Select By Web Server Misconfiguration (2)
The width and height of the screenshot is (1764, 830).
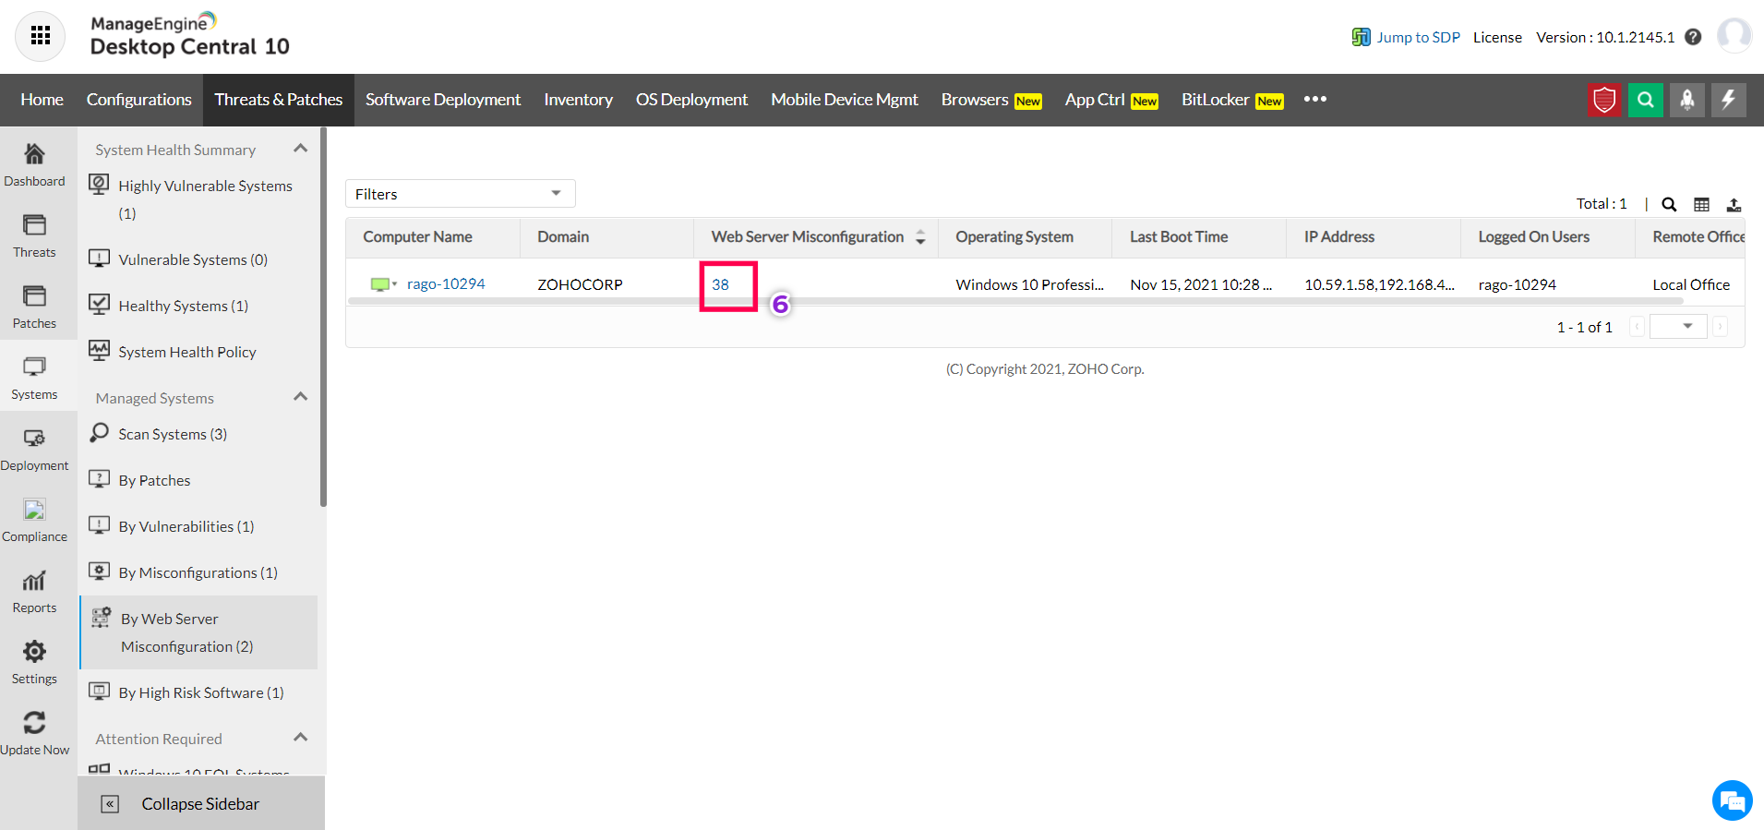coord(198,632)
